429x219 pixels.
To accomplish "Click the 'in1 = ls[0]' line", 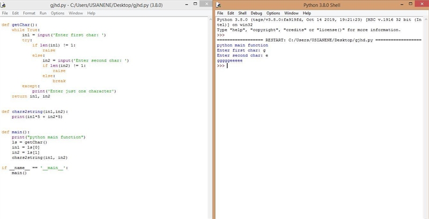I will click(x=26, y=147).
